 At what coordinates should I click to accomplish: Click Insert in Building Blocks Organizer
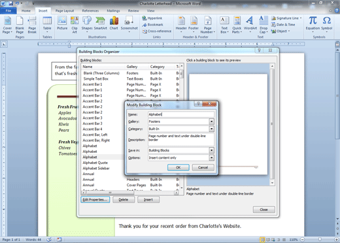point(148,200)
